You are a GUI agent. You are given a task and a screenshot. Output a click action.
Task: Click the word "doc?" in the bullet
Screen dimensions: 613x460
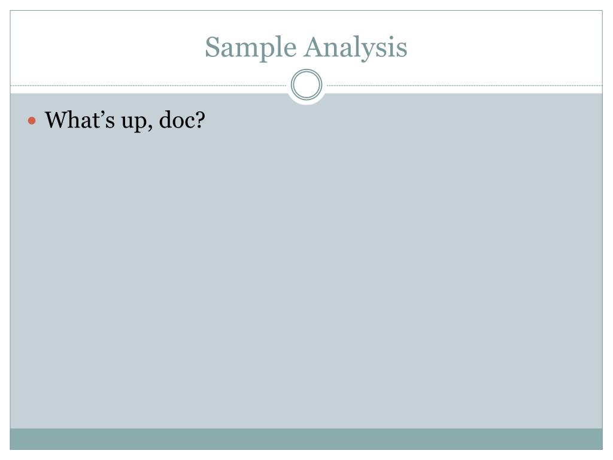(x=182, y=119)
